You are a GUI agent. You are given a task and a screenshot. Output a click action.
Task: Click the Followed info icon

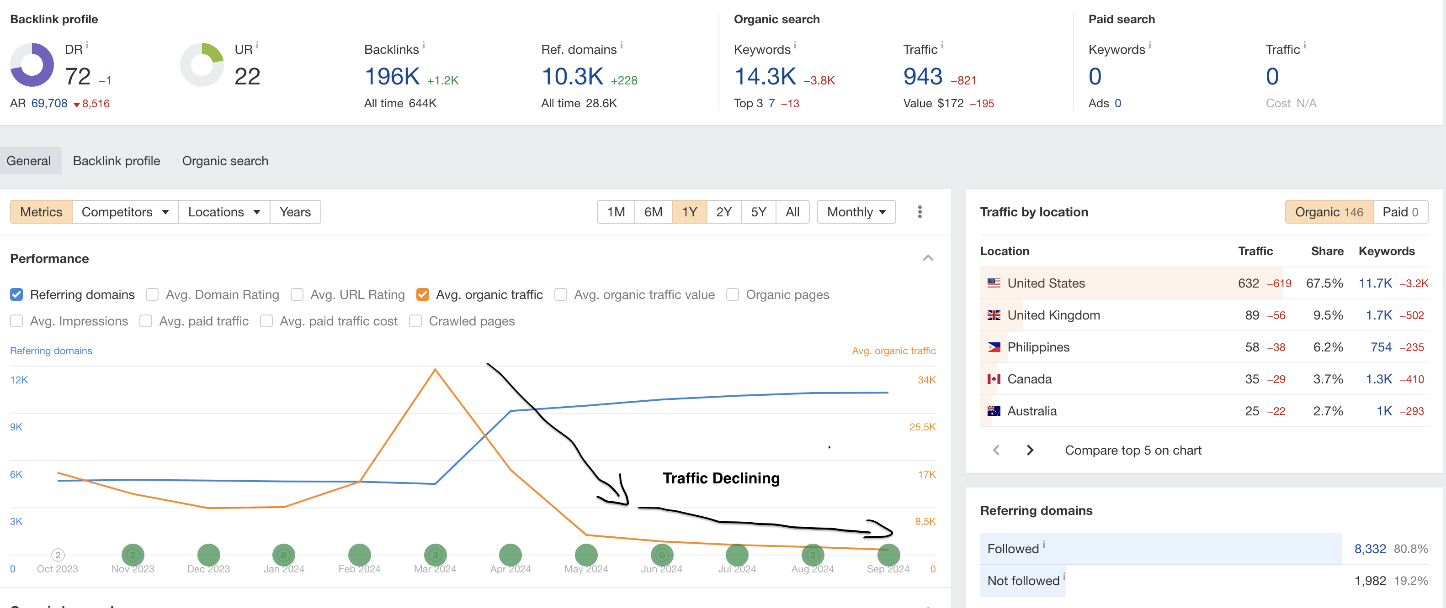pos(1043,544)
